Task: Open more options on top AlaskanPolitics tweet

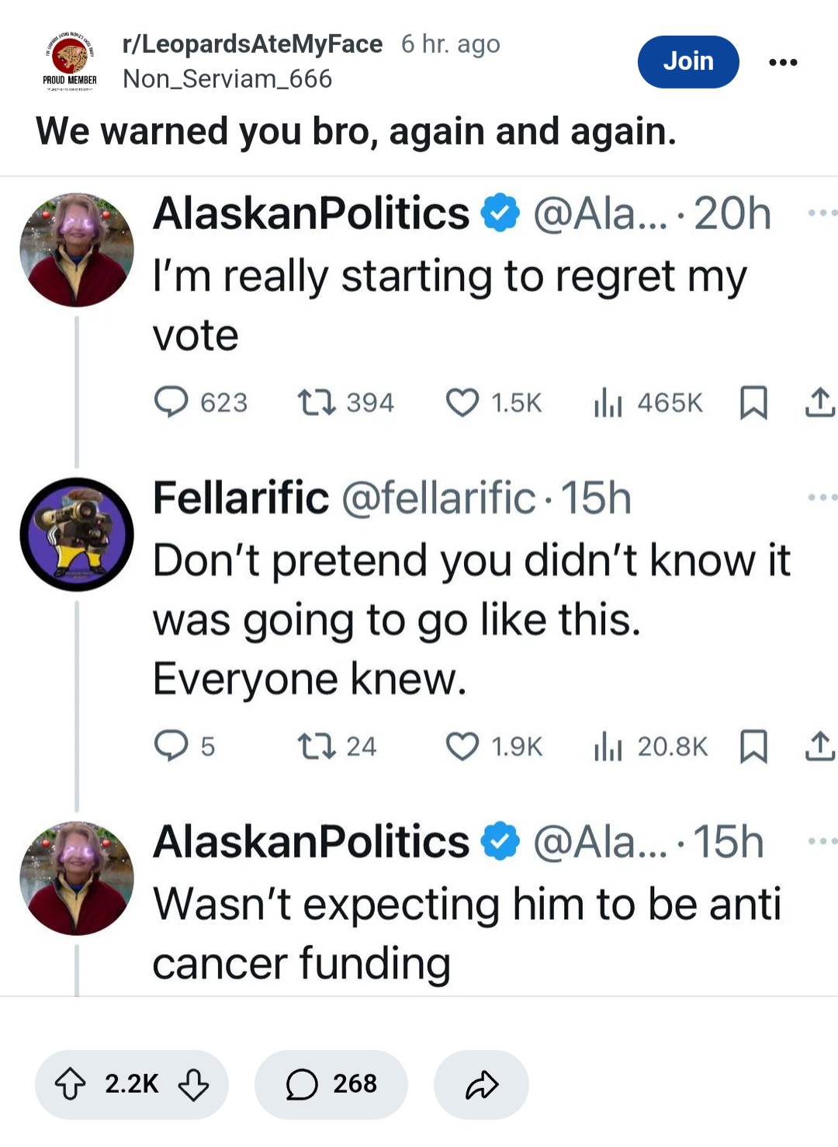Action: pos(822,212)
